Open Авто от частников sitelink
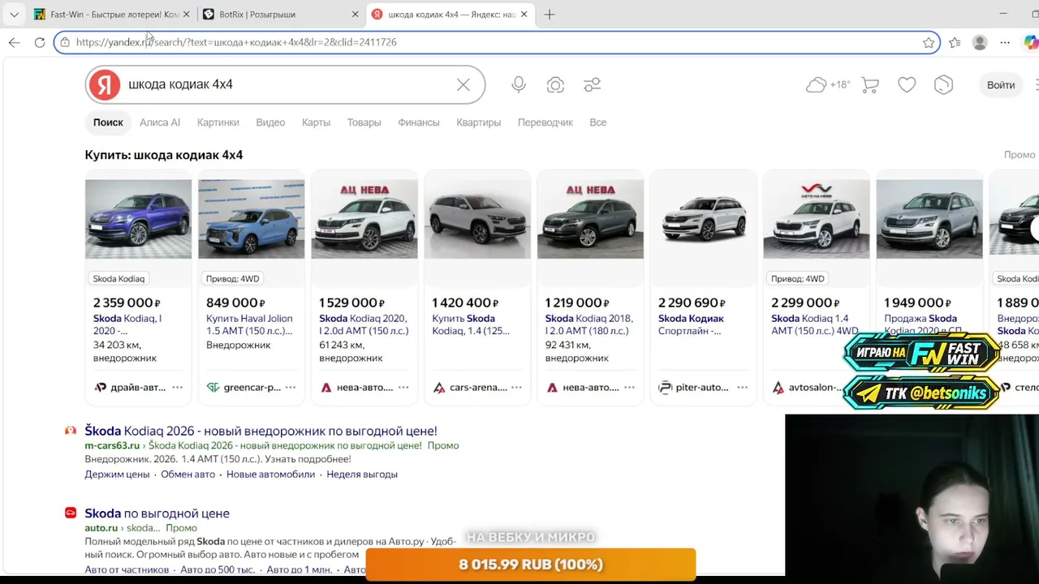The width and height of the screenshot is (1039, 584). (127, 570)
